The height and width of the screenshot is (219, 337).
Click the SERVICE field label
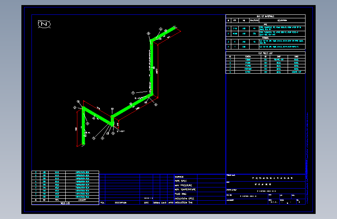click(x=179, y=177)
